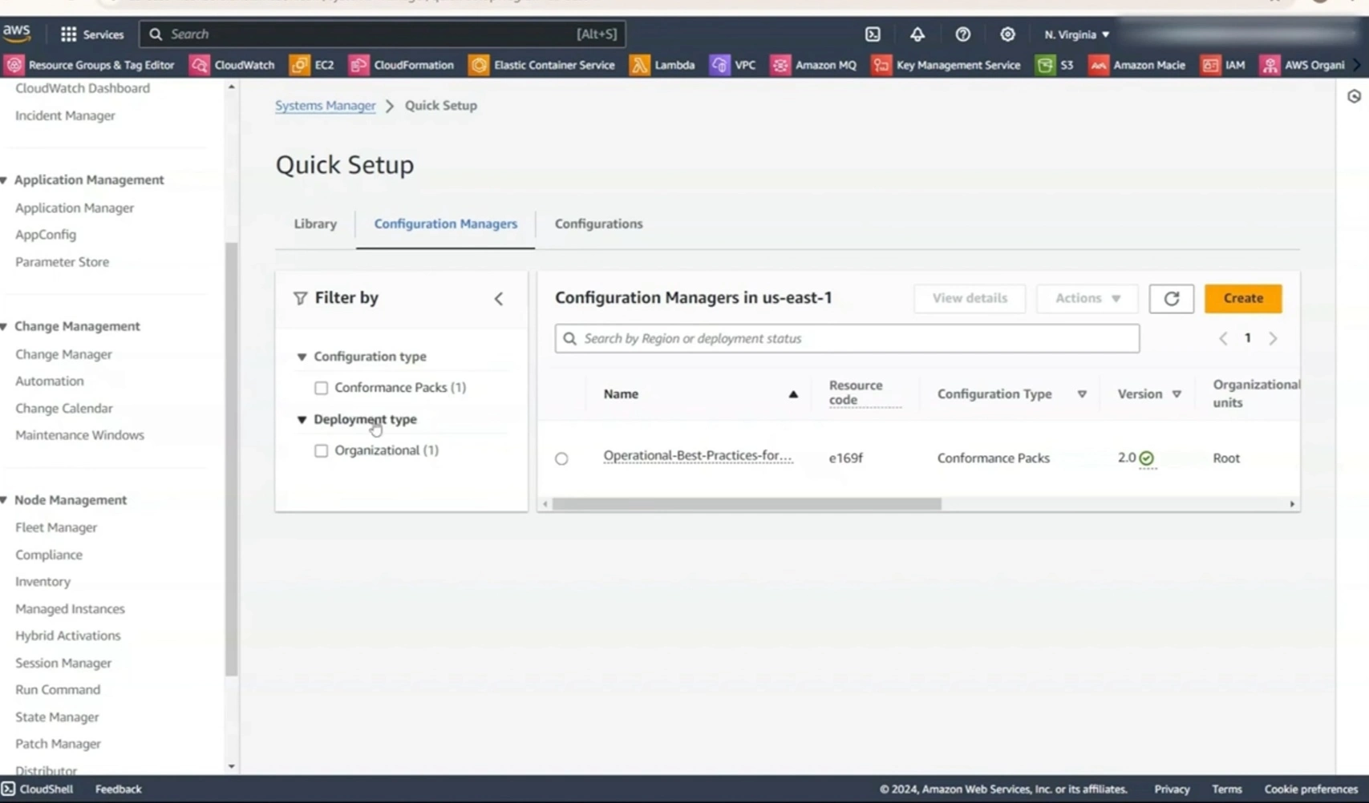Open the settings gear in top bar
The height and width of the screenshot is (803, 1369).
[1007, 34]
